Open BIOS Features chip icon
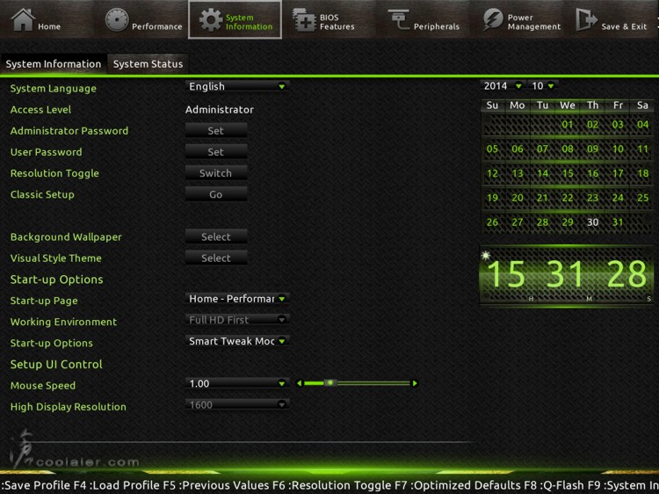The image size is (659, 494). (x=304, y=19)
